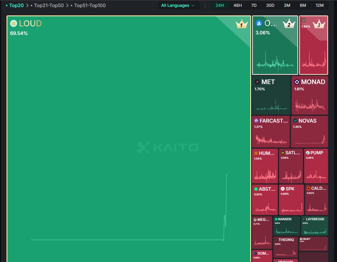Click the MEG... token logo
The image size is (337, 262).
point(255,220)
